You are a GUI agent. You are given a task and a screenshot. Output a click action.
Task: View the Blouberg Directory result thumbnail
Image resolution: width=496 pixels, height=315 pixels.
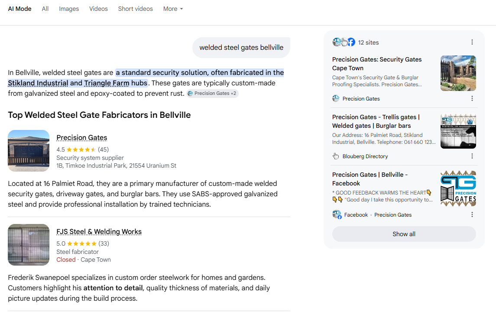458,131
